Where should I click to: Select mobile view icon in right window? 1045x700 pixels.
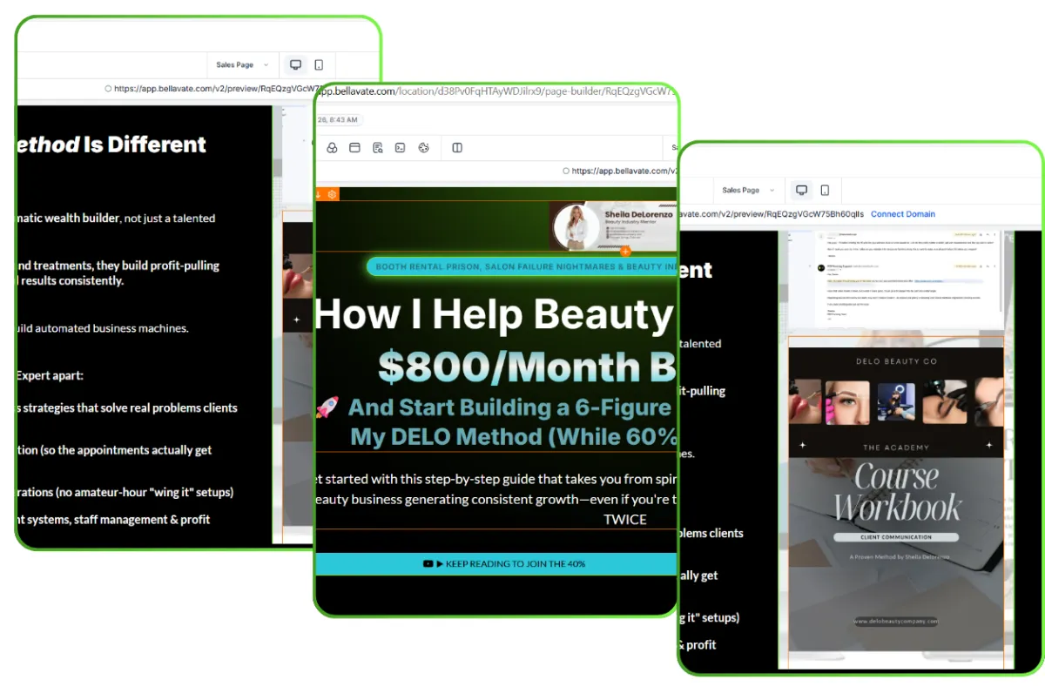pyautogui.click(x=825, y=190)
